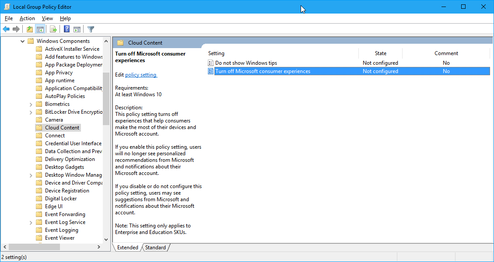The height and width of the screenshot is (262, 494).
Task: Collapse the Windows Components tree node
Action: click(22, 41)
